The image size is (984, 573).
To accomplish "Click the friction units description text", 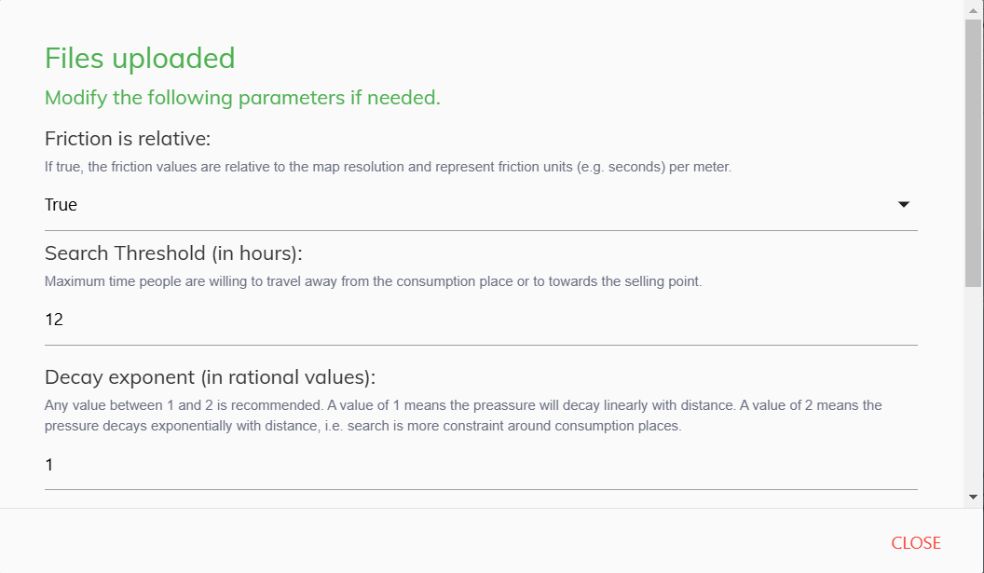I will click(388, 168).
